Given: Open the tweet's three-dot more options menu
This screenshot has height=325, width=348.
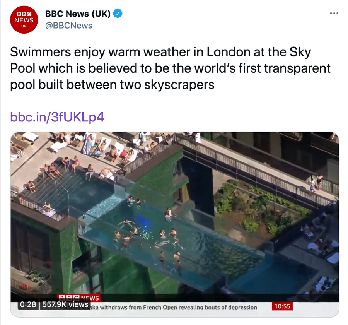Looking at the screenshot, I should (334, 14).
